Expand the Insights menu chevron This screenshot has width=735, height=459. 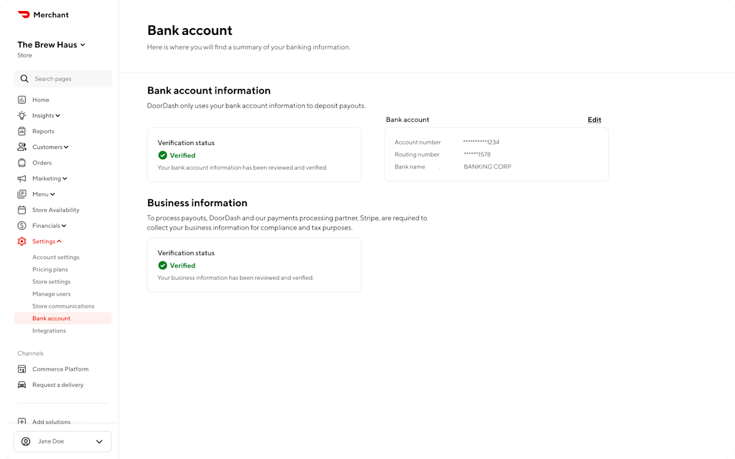[59, 115]
